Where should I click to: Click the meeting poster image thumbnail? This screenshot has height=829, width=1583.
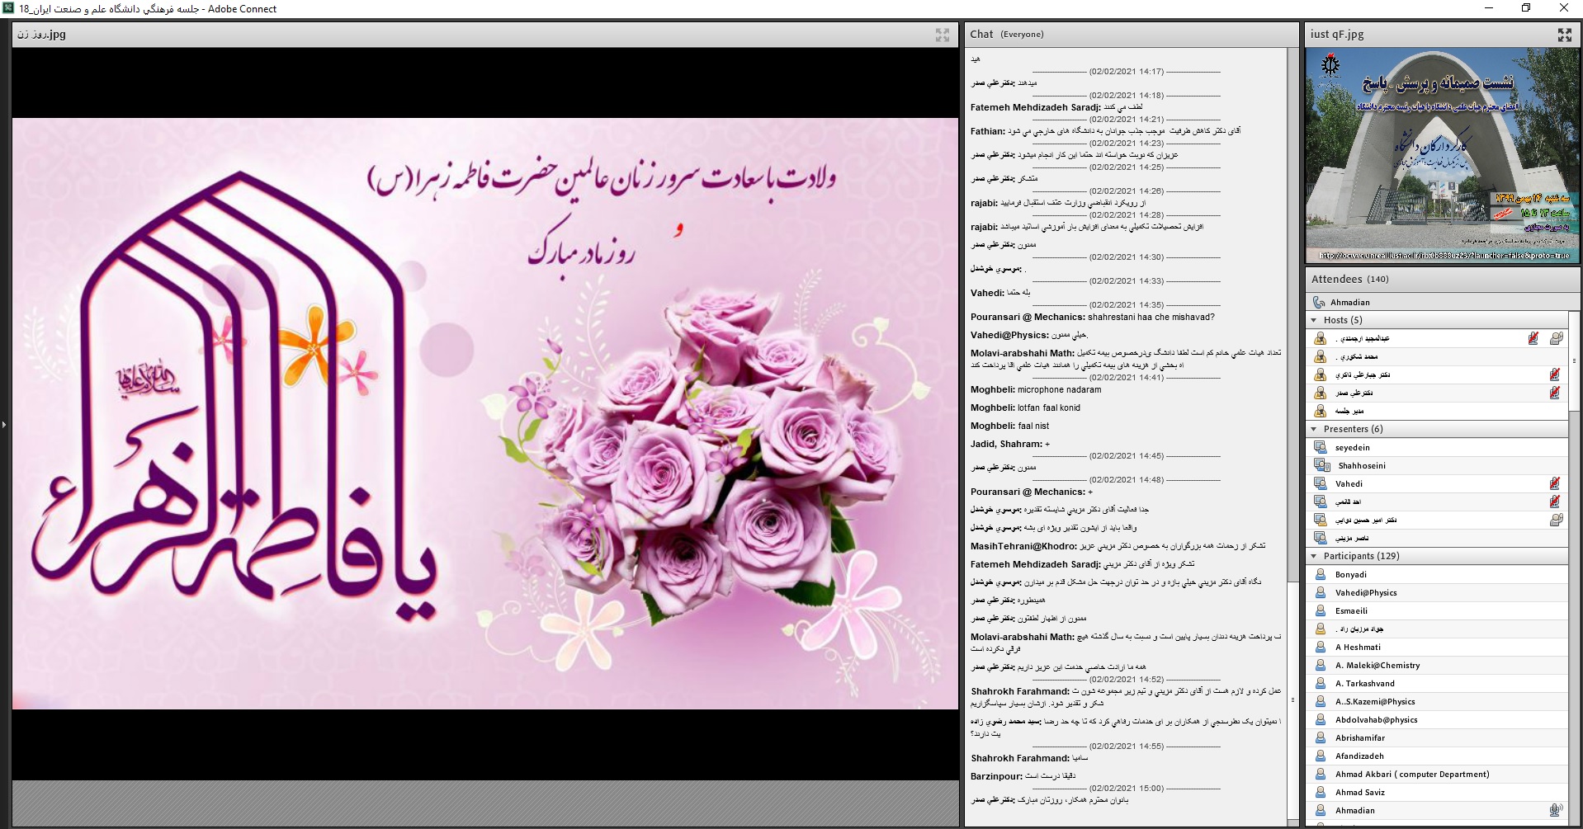(1441, 155)
